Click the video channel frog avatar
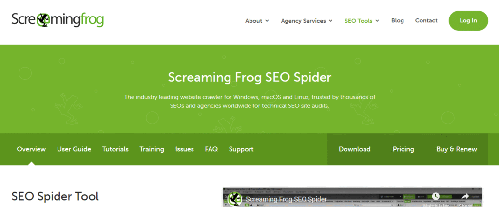 (x=234, y=199)
